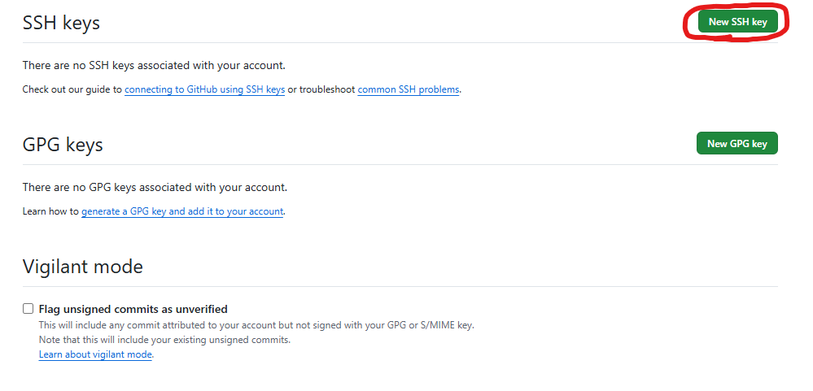Click the New GPG key button
813x391 pixels.
pos(737,143)
